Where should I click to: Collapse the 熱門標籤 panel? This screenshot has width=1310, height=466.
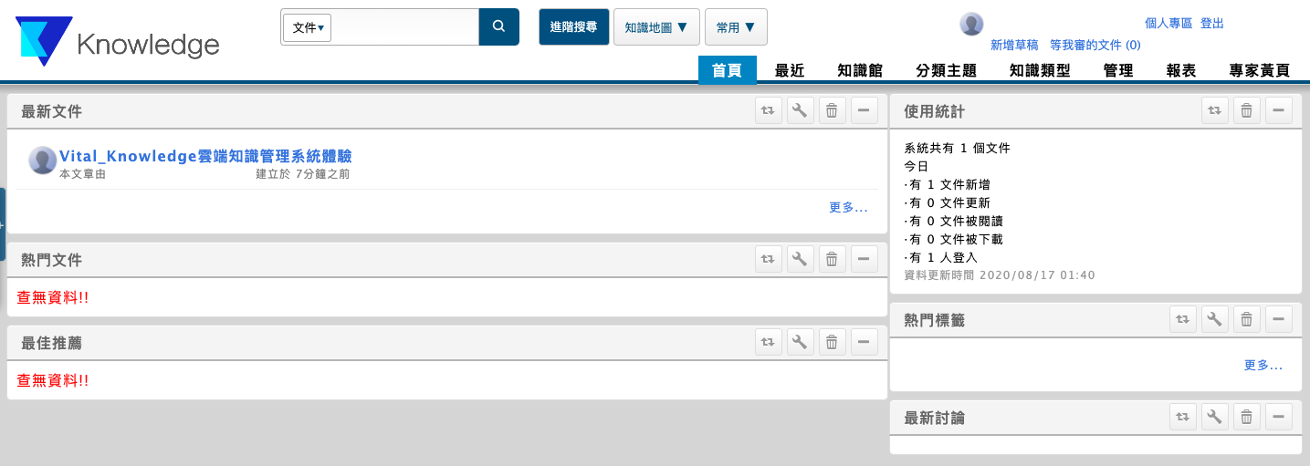[1279, 319]
